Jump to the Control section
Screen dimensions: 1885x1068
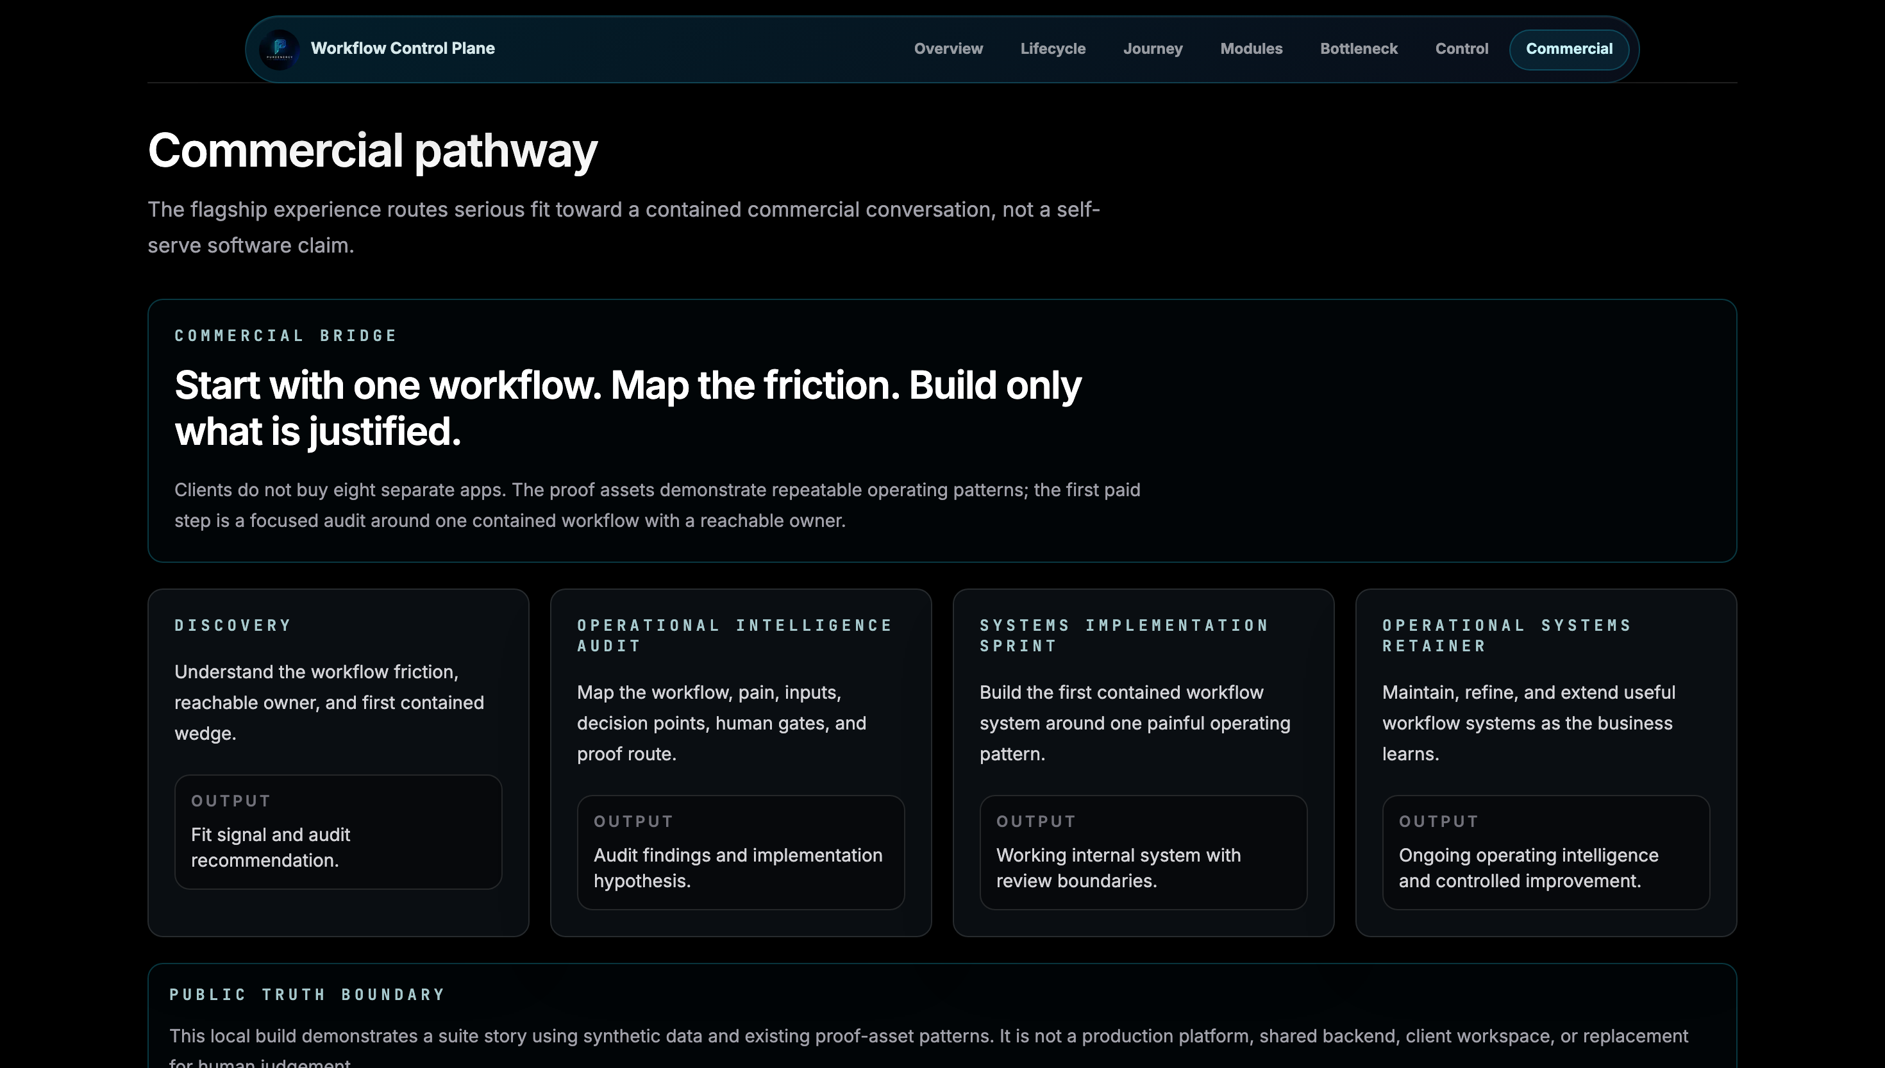coord(1461,49)
